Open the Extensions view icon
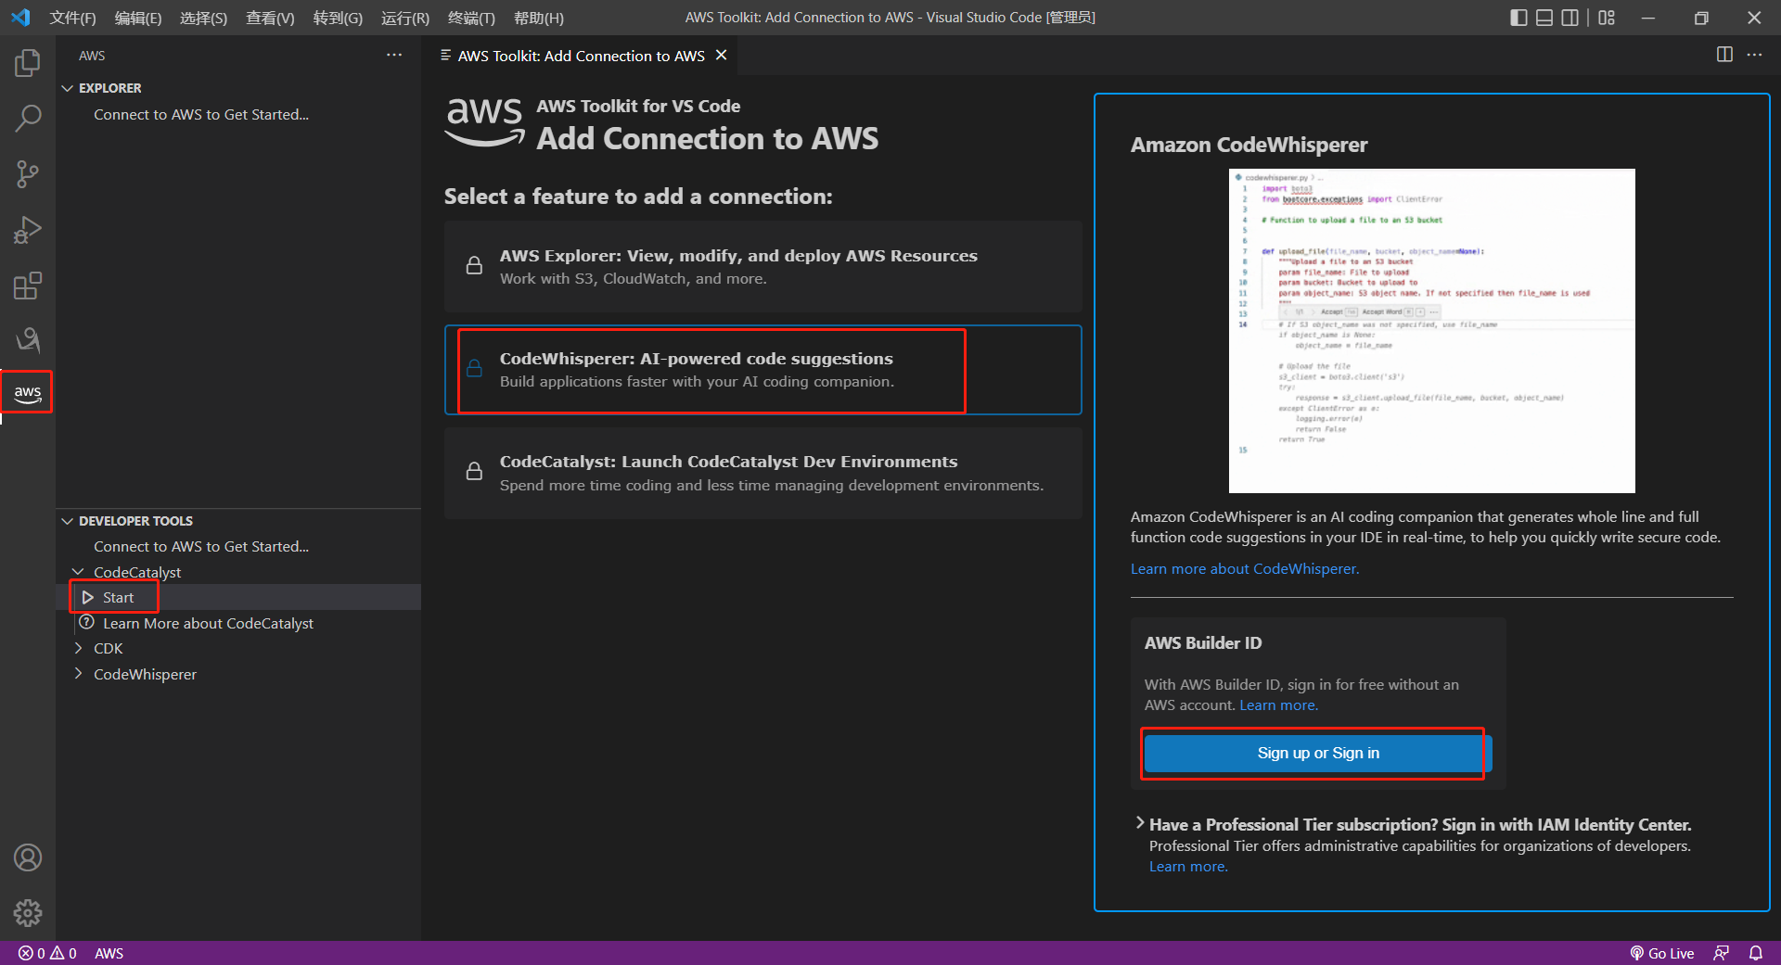The width and height of the screenshot is (1781, 965). pyautogui.click(x=28, y=286)
